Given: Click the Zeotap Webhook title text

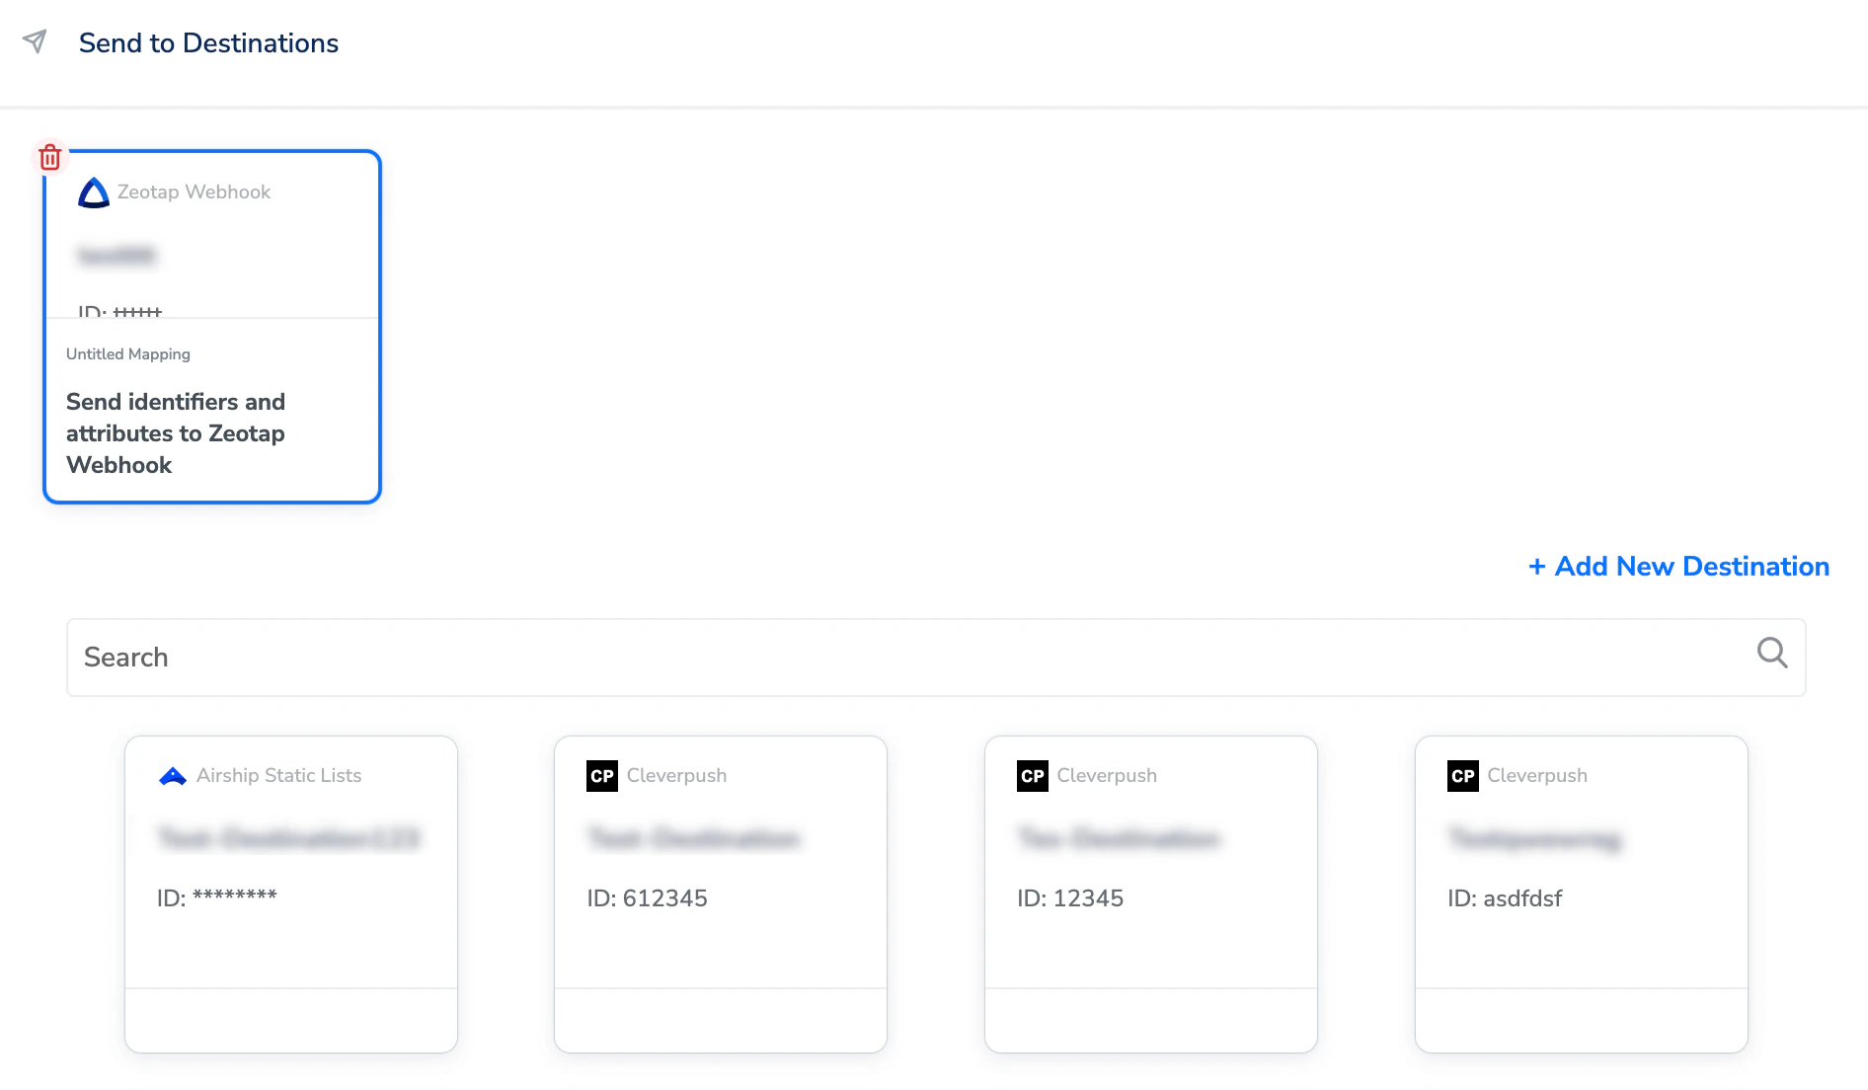Looking at the screenshot, I should tap(194, 193).
